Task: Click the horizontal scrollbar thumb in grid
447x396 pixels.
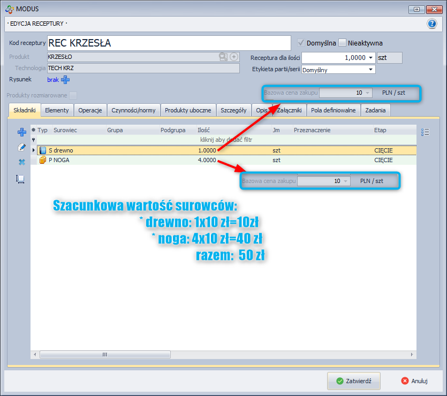Action: 104,354
